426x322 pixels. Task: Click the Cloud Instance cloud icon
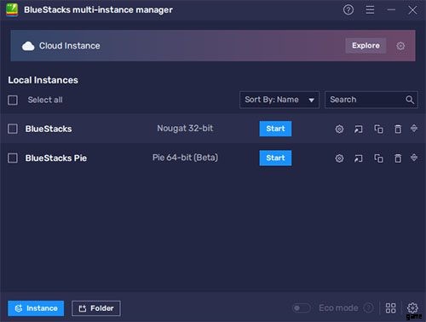[28, 46]
